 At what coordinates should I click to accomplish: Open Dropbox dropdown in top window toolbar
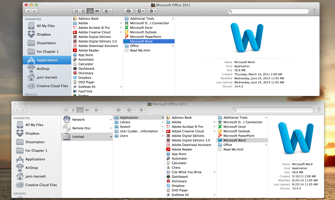click(x=141, y=11)
